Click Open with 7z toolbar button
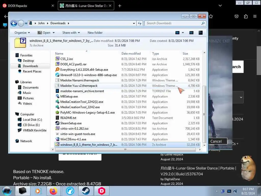Image resolution: width=261 pixels, height=196 pixels. [x=44, y=33]
